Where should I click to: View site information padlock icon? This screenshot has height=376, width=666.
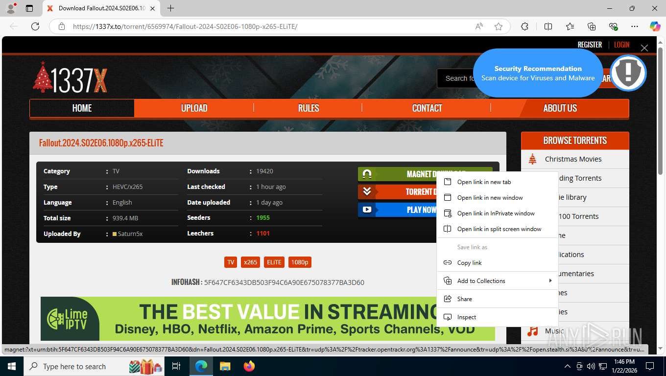coord(62,26)
